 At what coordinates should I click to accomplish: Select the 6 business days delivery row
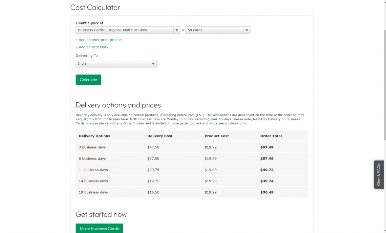(192, 158)
